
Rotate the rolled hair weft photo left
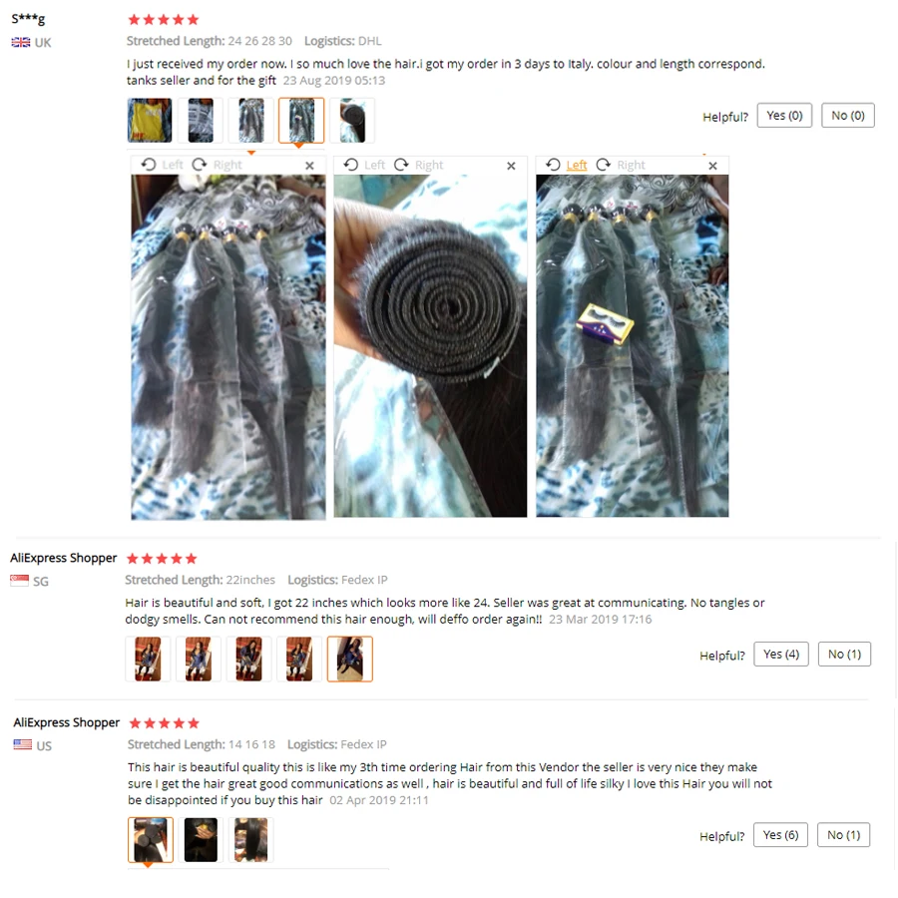tap(364, 165)
